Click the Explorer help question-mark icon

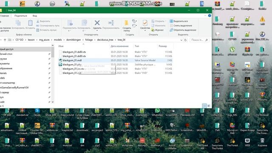[x=210, y=16]
